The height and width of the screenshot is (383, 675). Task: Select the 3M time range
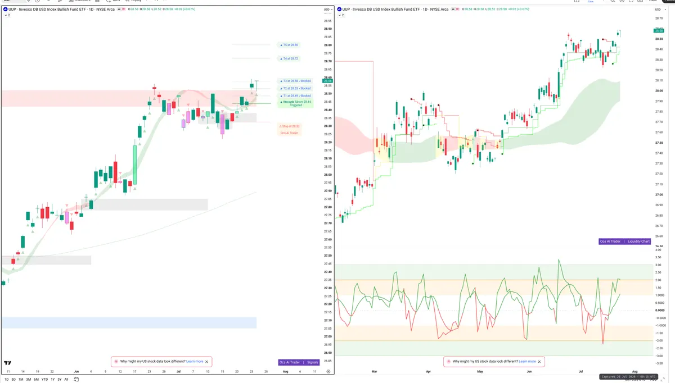(x=29, y=380)
